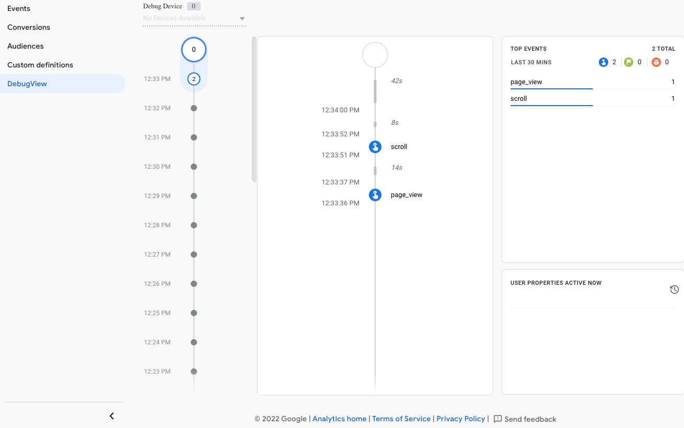Select the 12:23 PM minute marker
Image resolution: width=684 pixels, height=428 pixels.
click(194, 372)
